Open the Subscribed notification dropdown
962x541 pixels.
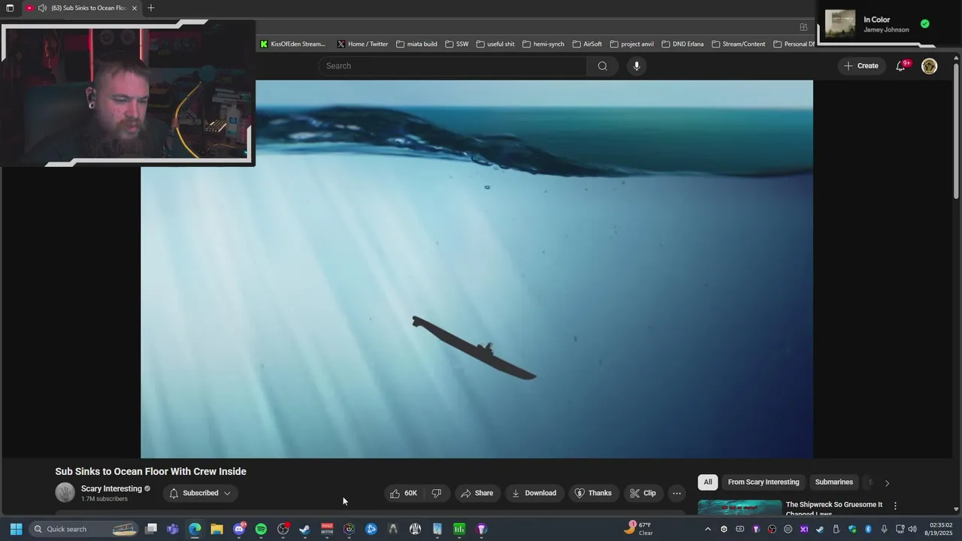click(200, 493)
